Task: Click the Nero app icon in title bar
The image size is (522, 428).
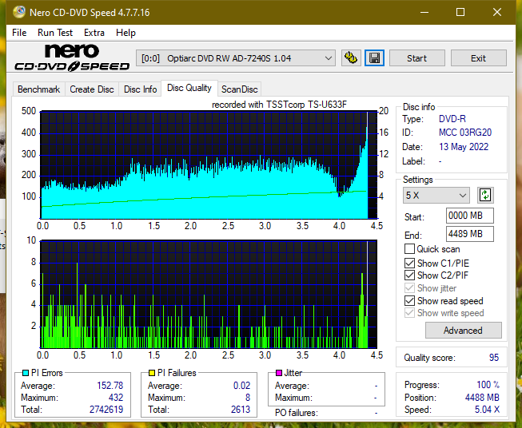Action: point(19,12)
